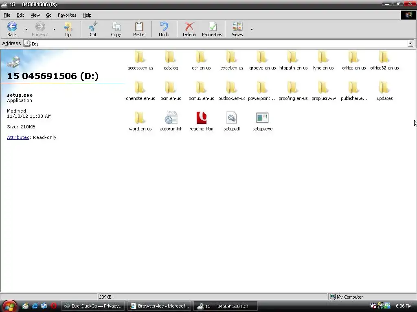Select the catalog folder
417x312 pixels.
[171, 61]
